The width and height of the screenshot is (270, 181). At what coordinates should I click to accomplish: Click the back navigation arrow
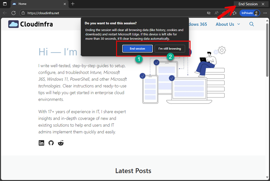pyautogui.click(x=5, y=13)
